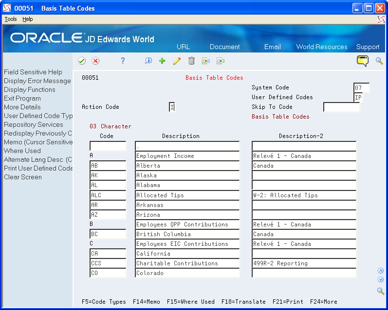Click the System Code field
The width and height of the screenshot is (388, 310).
pyautogui.click(x=362, y=87)
